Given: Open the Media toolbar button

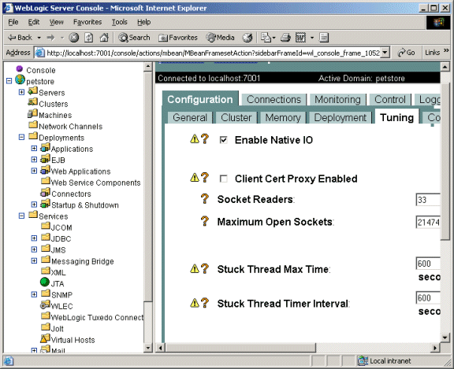Looking at the screenshot, I should tap(221, 38).
